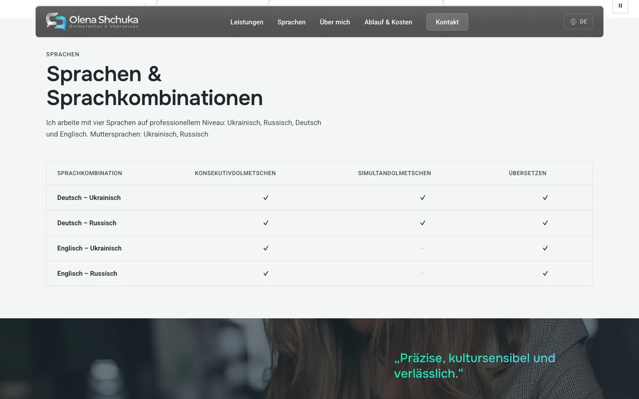Click Übersetzen checkmark for Englisch – Russisch
The image size is (639, 399).
(545, 273)
